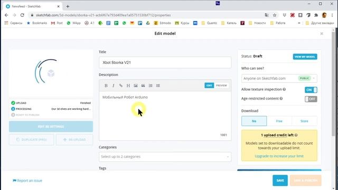Open a new browser tab
This screenshot has width=338, height=190.
pos(68,6)
